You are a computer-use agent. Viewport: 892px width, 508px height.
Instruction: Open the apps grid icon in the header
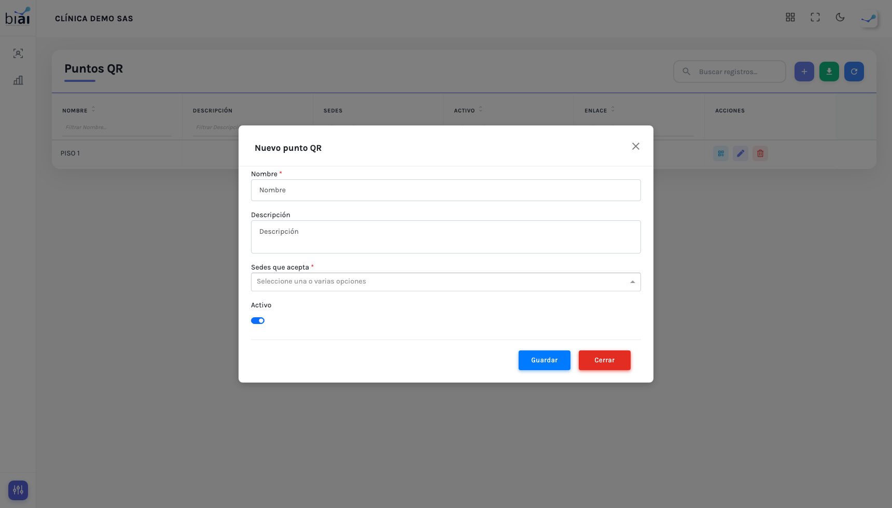pyautogui.click(x=790, y=18)
